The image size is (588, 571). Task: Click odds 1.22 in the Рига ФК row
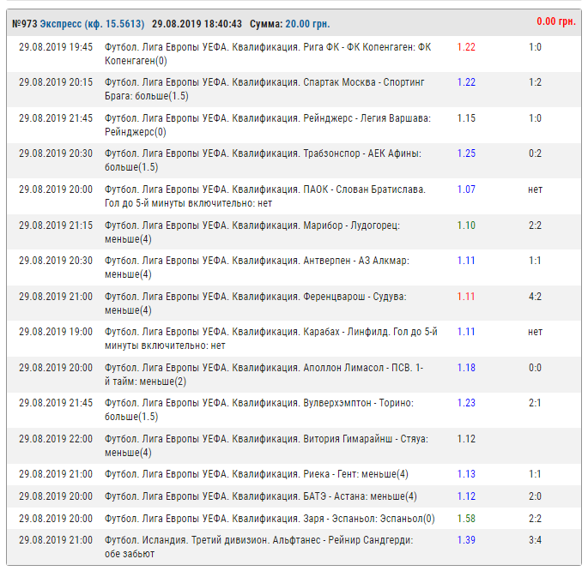[466, 47]
